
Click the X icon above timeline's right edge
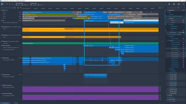(160, 8)
